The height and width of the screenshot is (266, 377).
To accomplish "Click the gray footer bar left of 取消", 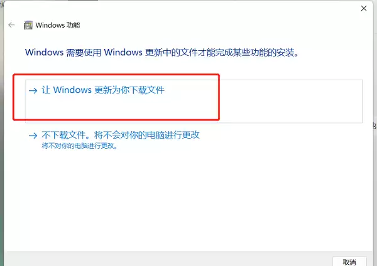I will 168,259.
